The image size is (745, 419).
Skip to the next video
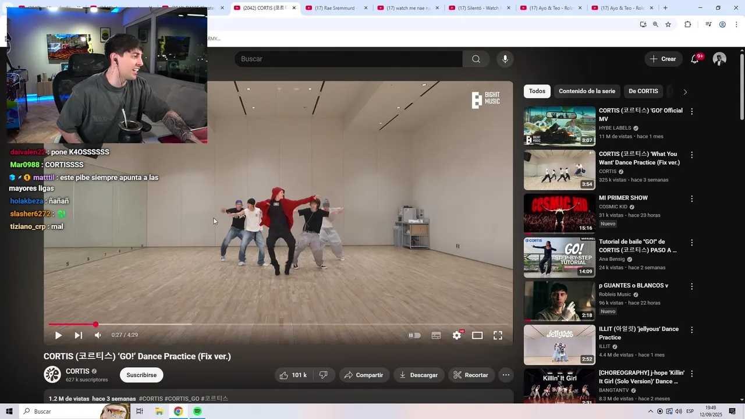pyautogui.click(x=78, y=335)
